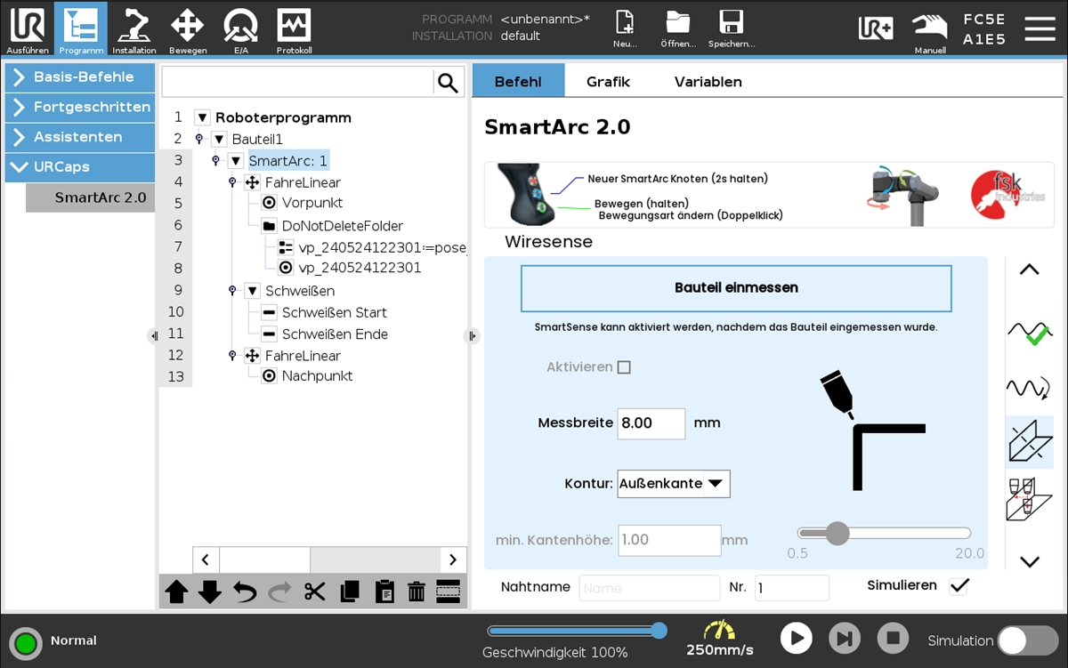Delete the selected program node

(416, 592)
